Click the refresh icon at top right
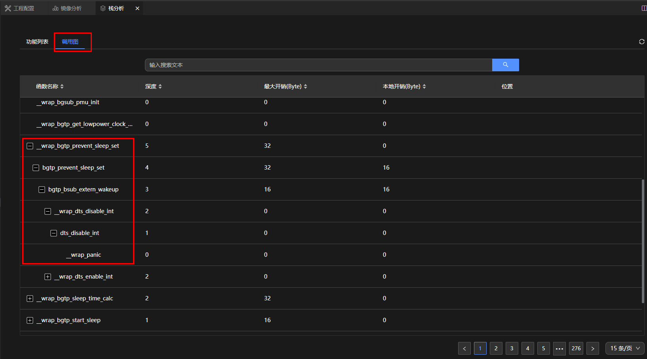 (641, 42)
